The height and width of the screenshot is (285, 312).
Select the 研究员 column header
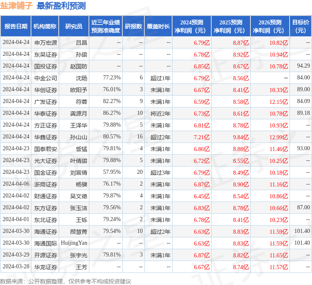[74, 26]
